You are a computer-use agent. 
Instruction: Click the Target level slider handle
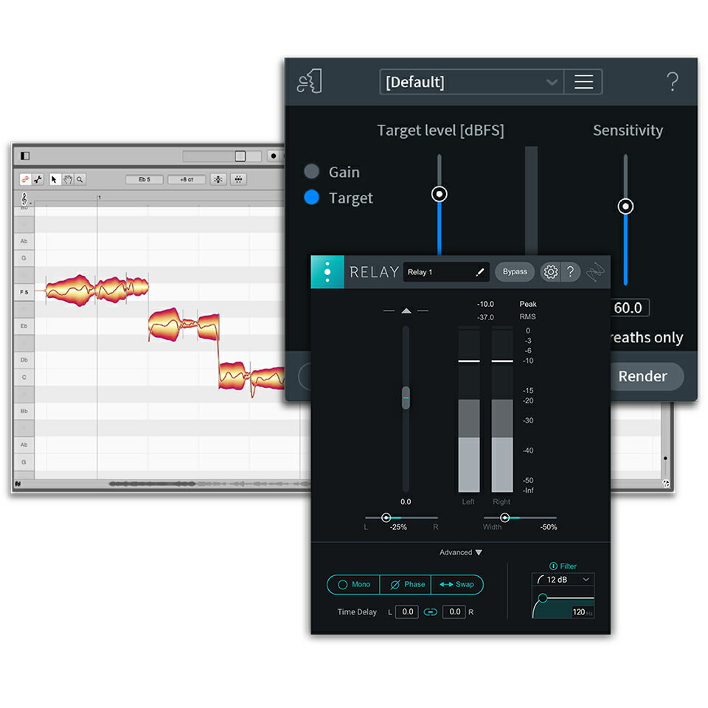coord(439,194)
